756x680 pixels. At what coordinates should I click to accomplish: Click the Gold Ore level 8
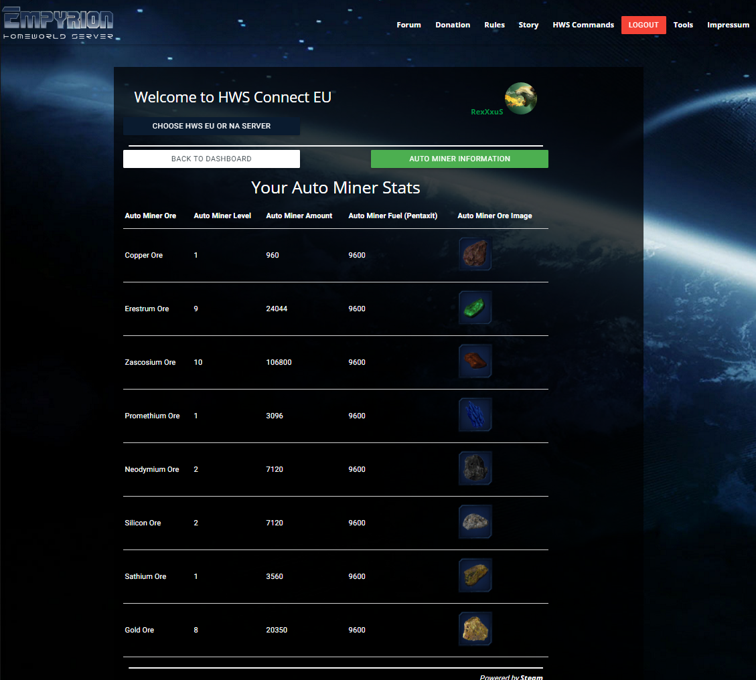point(196,630)
